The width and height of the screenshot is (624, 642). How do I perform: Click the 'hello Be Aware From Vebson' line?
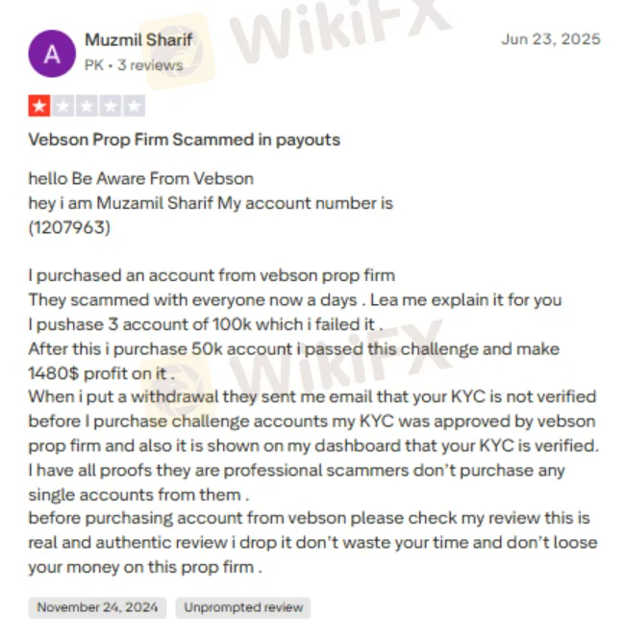click(x=141, y=179)
